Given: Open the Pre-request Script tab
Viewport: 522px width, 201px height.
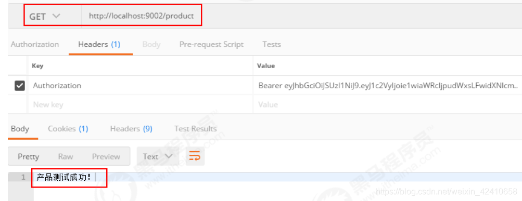Looking at the screenshot, I should (x=211, y=44).
